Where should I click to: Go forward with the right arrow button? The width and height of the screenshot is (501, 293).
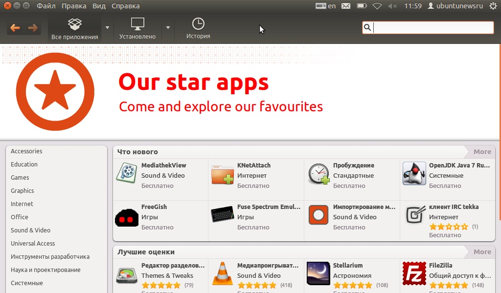(x=33, y=28)
